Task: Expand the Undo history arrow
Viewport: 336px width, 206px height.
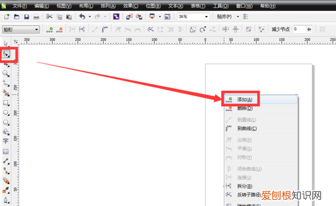Action: click(90, 17)
